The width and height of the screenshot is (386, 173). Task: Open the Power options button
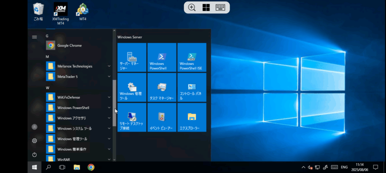pos(34,155)
